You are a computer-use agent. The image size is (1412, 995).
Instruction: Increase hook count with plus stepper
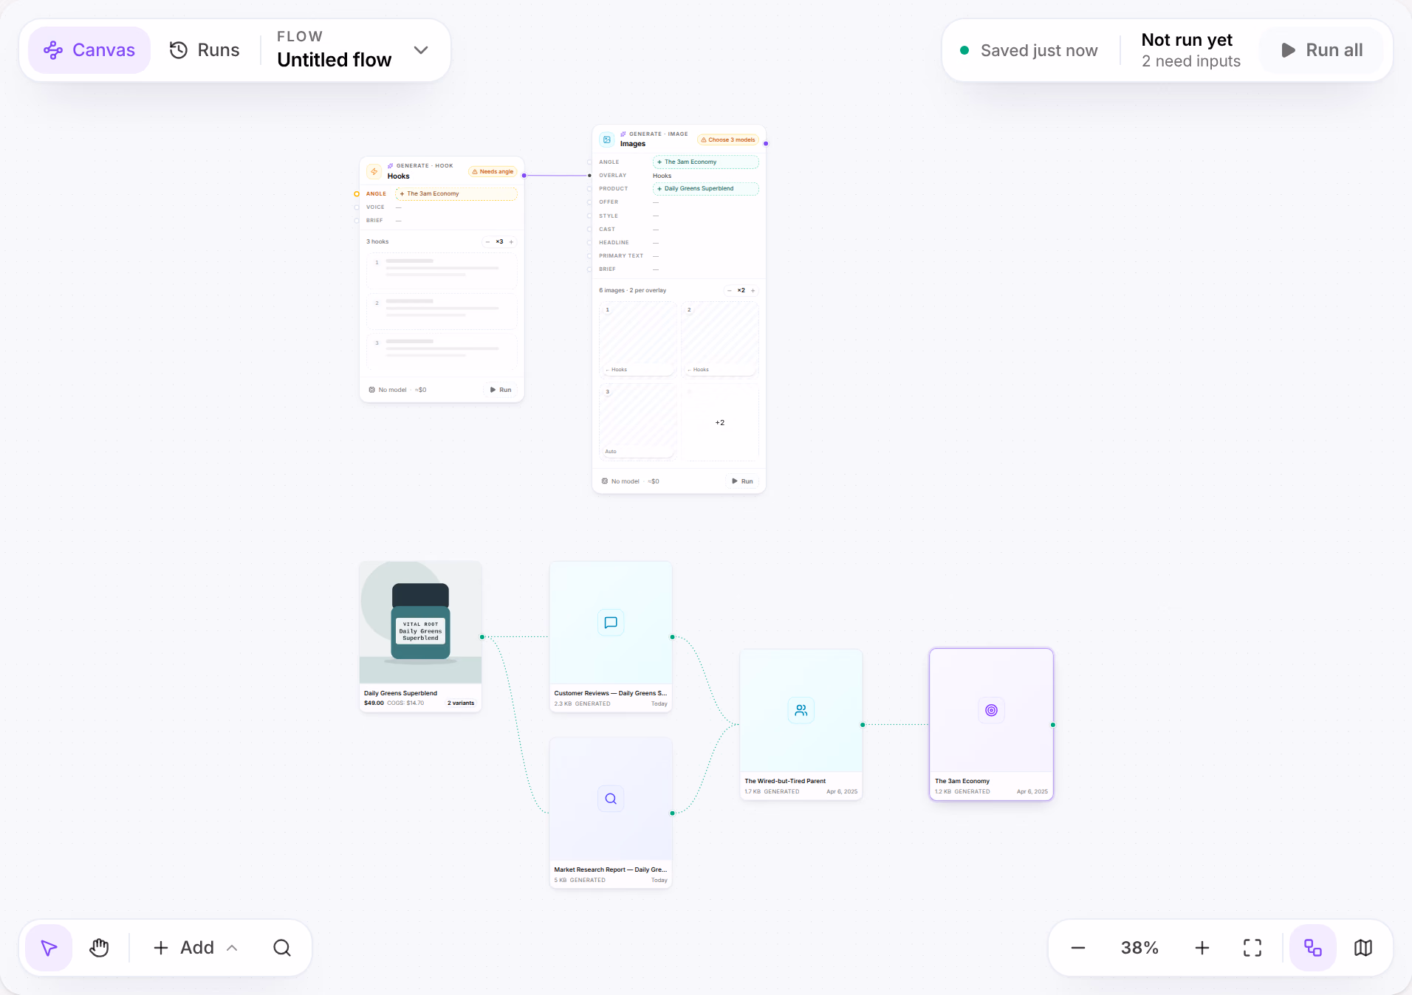coord(511,242)
